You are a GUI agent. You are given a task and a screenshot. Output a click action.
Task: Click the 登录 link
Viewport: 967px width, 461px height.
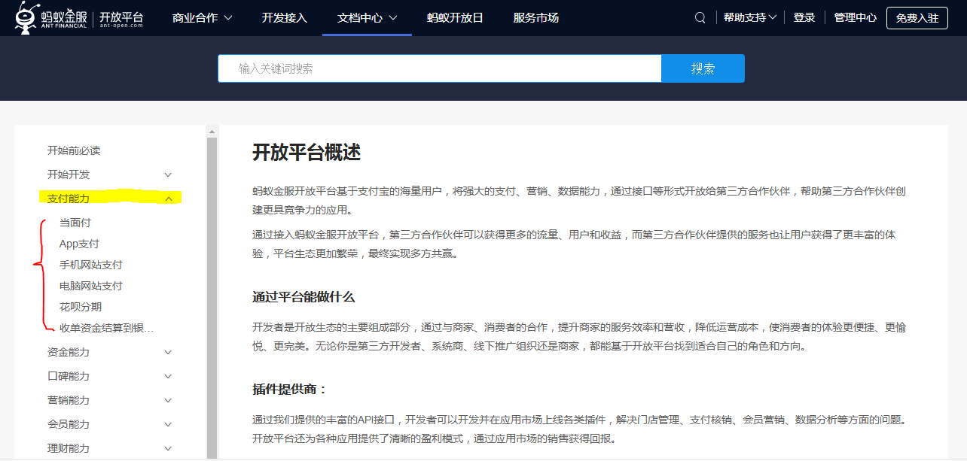(804, 17)
